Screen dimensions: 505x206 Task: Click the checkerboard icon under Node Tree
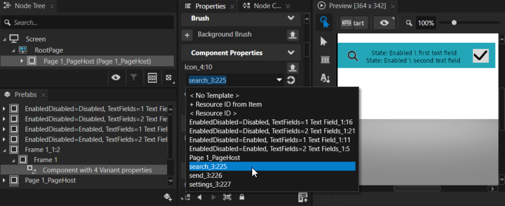pyautogui.click(x=153, y=77)
